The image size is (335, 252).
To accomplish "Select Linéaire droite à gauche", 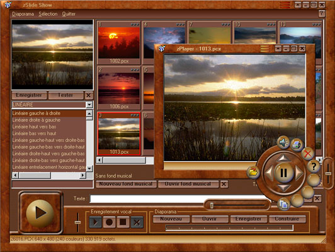I will click(x=49, y=120).
